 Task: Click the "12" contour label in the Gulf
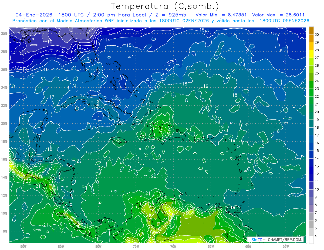click(61, 51)
